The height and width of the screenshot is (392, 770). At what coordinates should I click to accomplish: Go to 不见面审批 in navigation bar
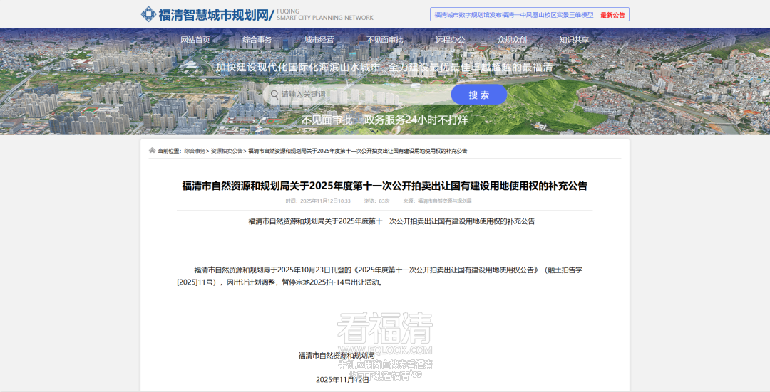[385, 40]
